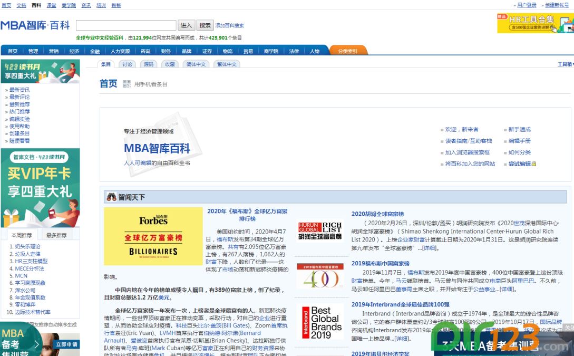Open the 新手速成 link

pos(520,129)
